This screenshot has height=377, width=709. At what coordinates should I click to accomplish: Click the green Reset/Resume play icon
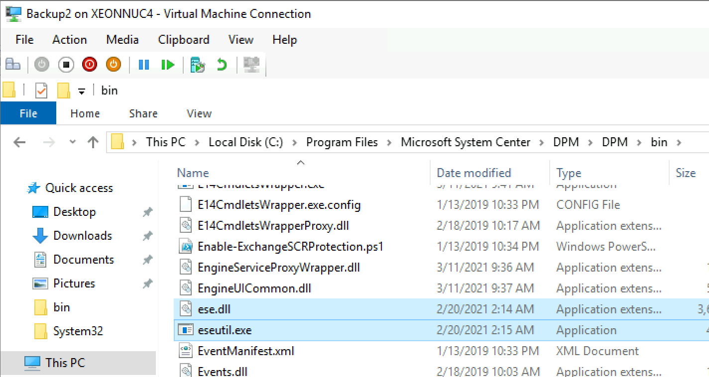168,65
